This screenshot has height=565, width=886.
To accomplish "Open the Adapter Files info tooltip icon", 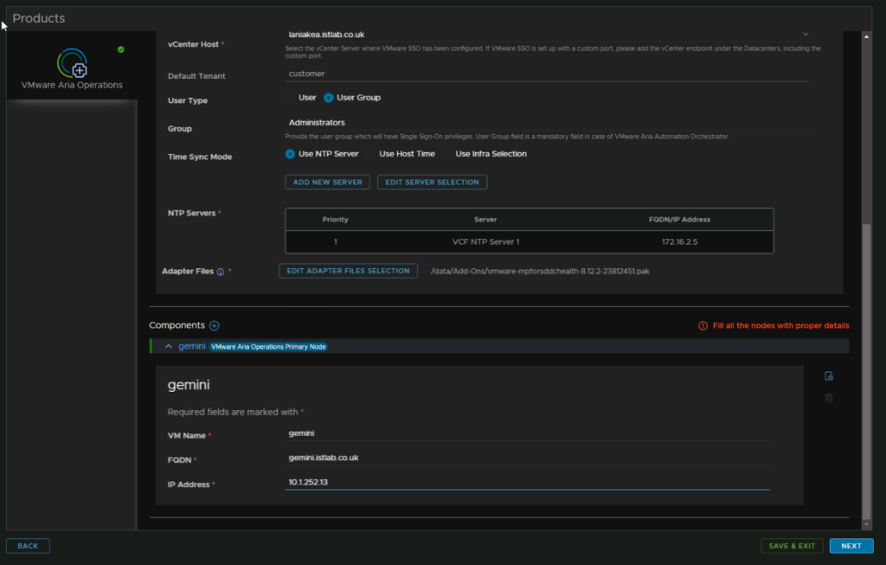I will tap(221, 272).
